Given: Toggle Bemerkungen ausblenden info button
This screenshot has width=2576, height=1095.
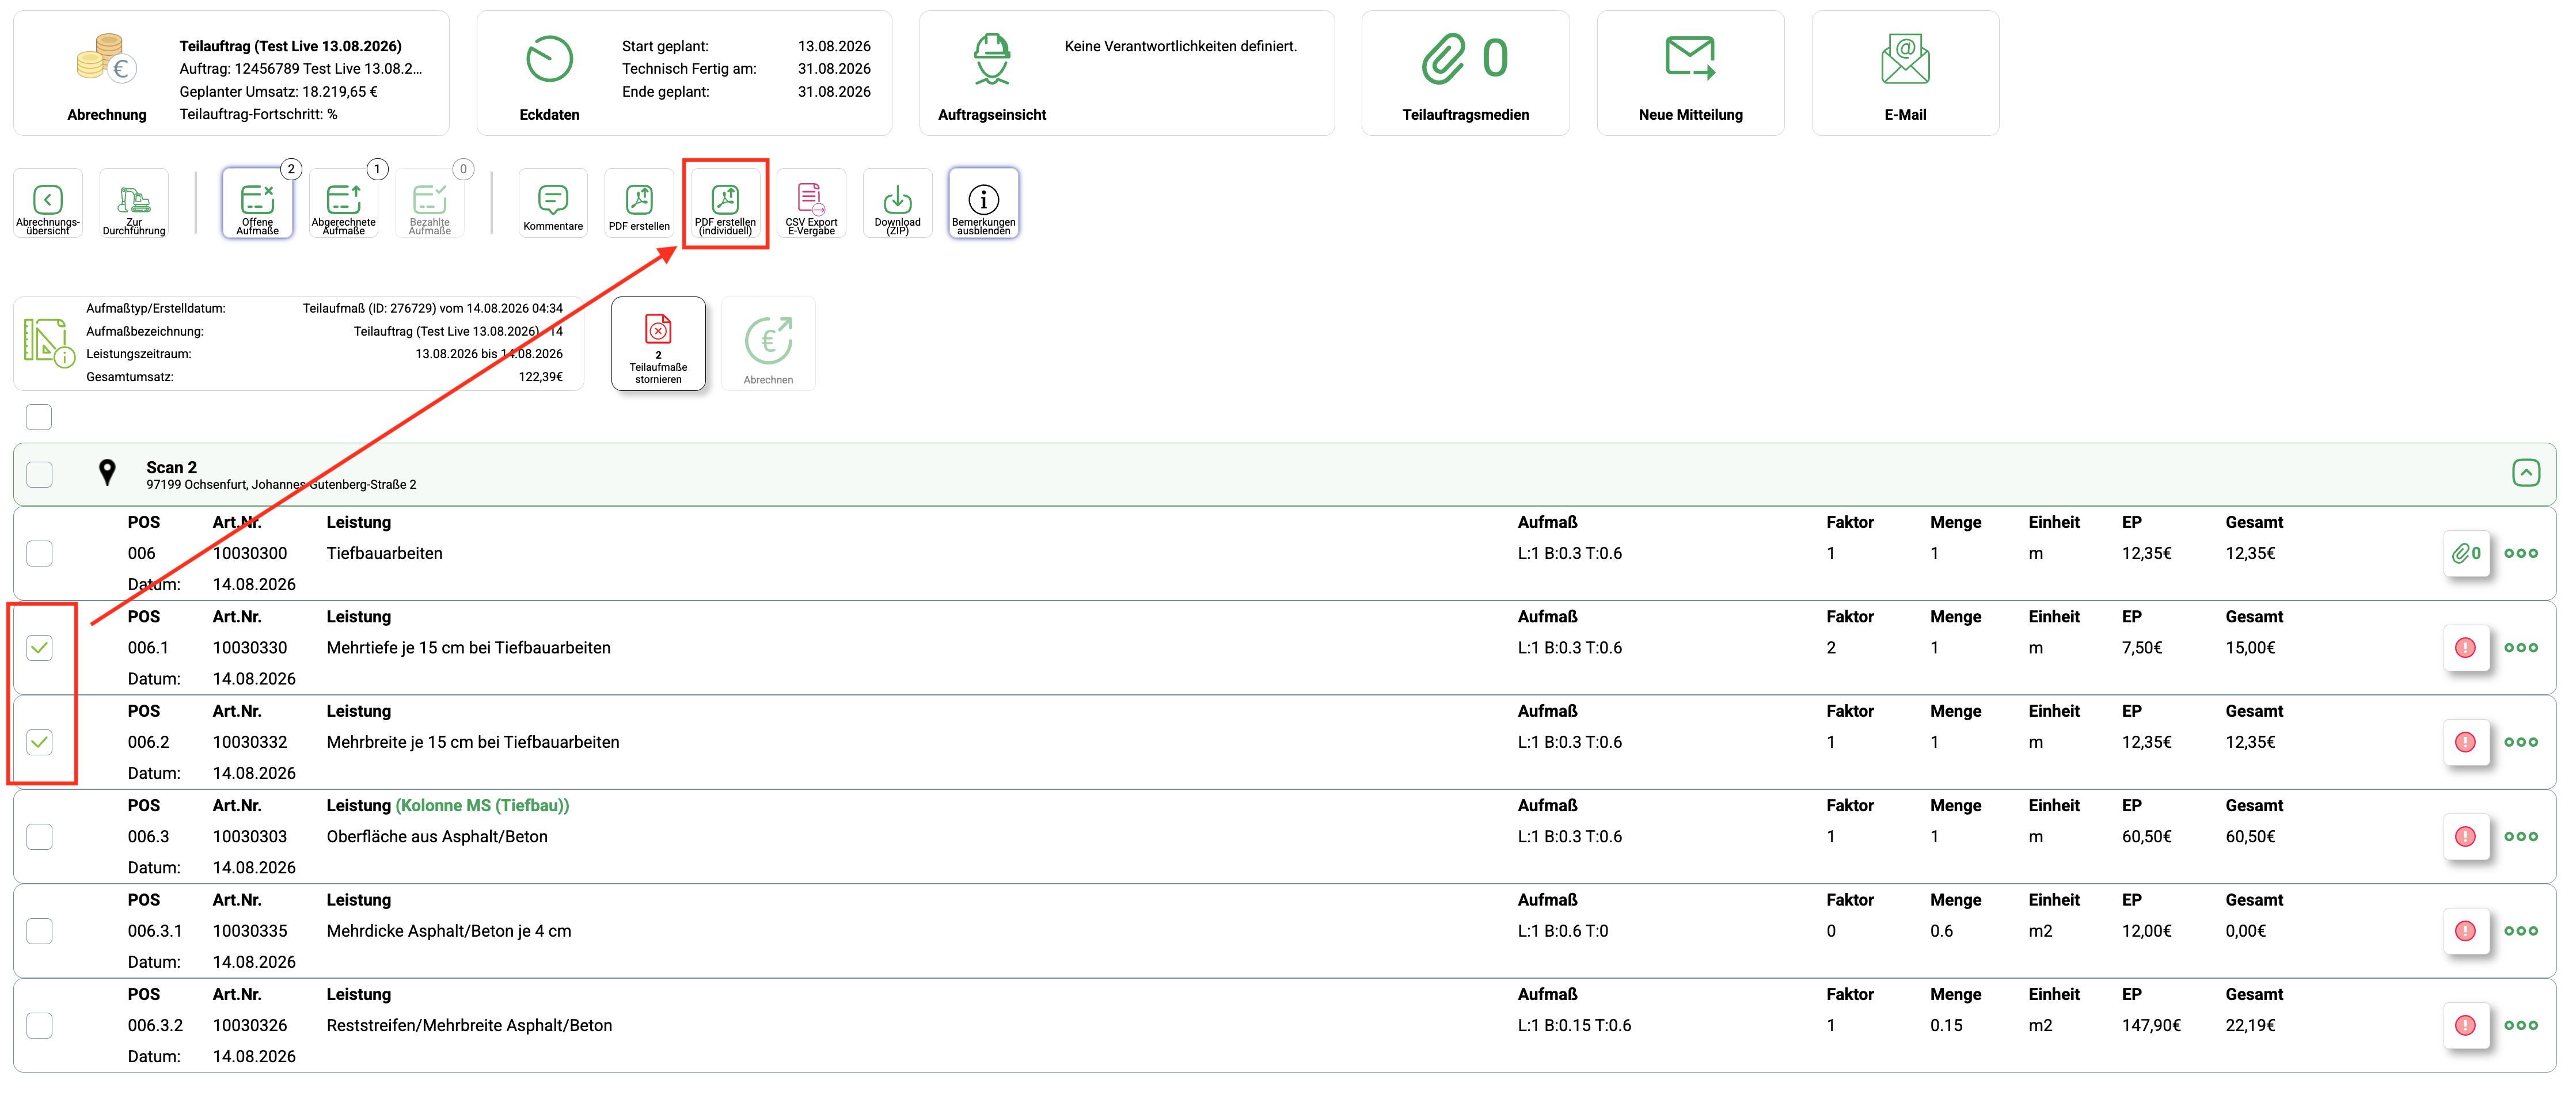Looking at the screenshot, I should [984, 204].
